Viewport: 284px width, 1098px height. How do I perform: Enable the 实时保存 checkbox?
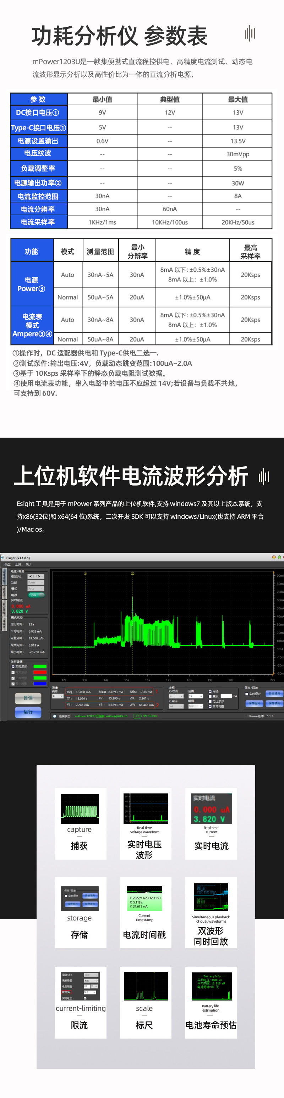tap(247, 694)
